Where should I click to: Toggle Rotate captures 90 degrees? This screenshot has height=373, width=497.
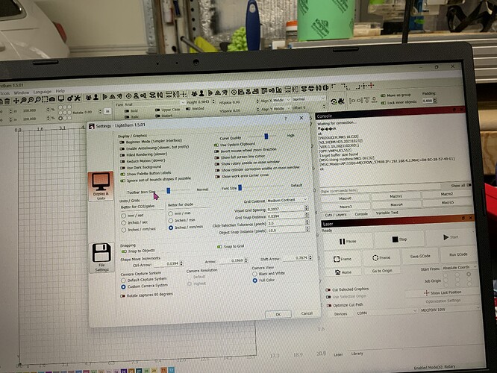point(122,295)
